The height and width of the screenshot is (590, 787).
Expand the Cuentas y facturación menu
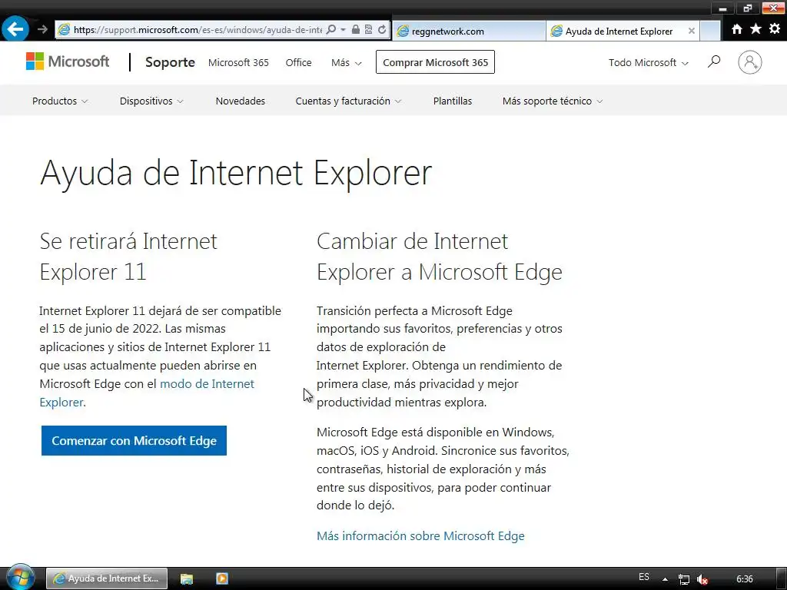click(348, 101)
